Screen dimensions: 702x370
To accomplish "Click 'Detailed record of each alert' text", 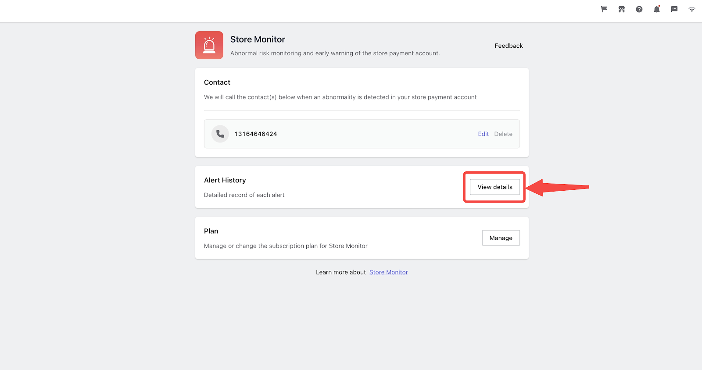I will pyautogui.click(x=244, y=195).
